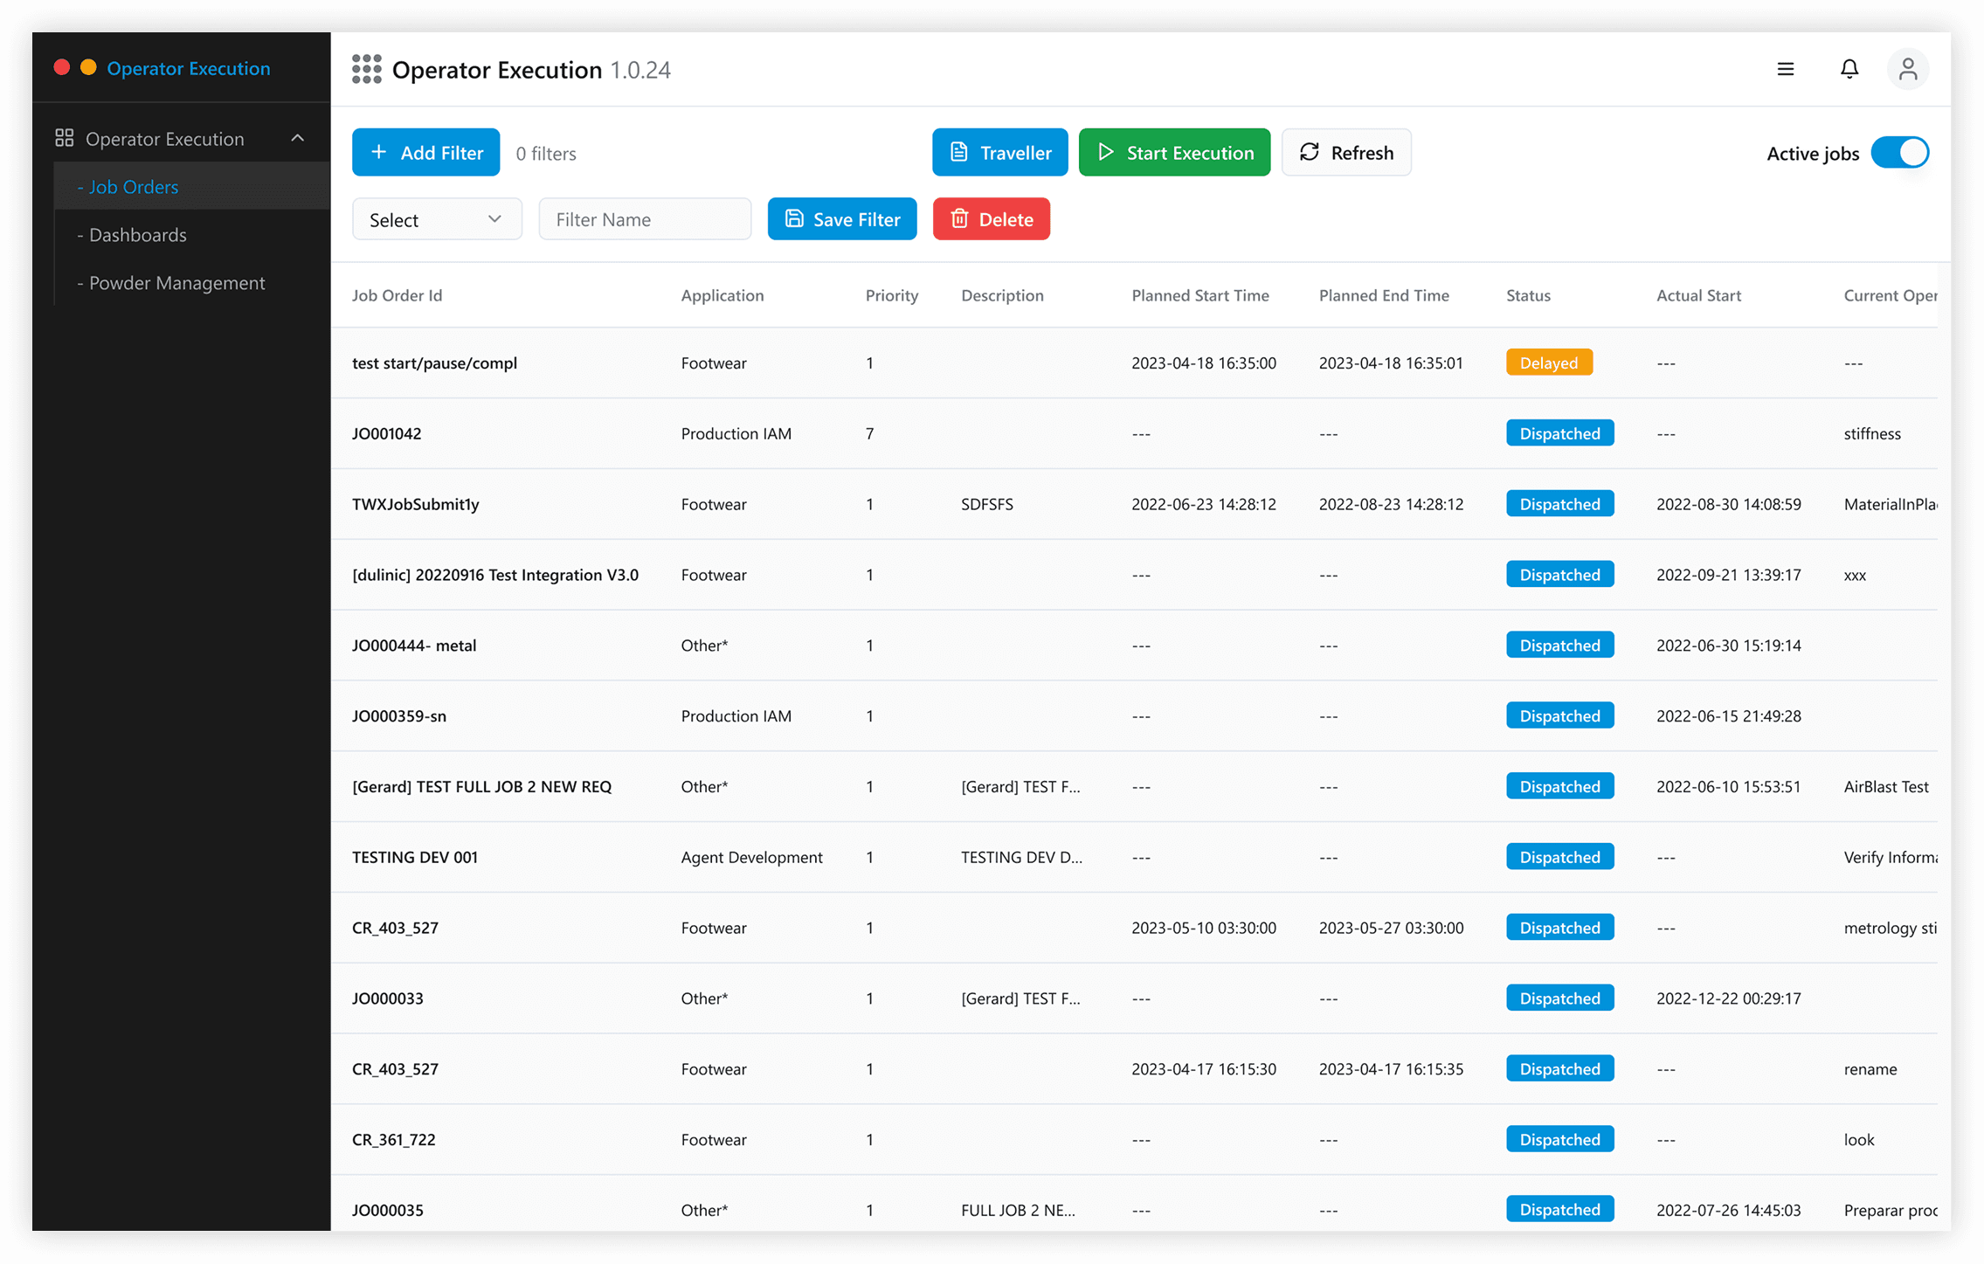Click the Add Filter button
This screenshot has height=1264, width=1984.
click(425, 152)
